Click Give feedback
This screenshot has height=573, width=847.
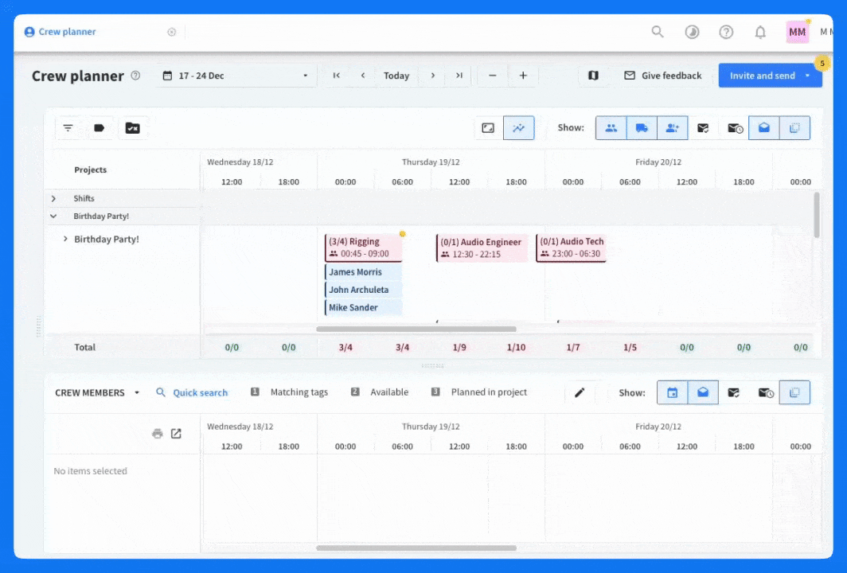click(x=663, y=76)
